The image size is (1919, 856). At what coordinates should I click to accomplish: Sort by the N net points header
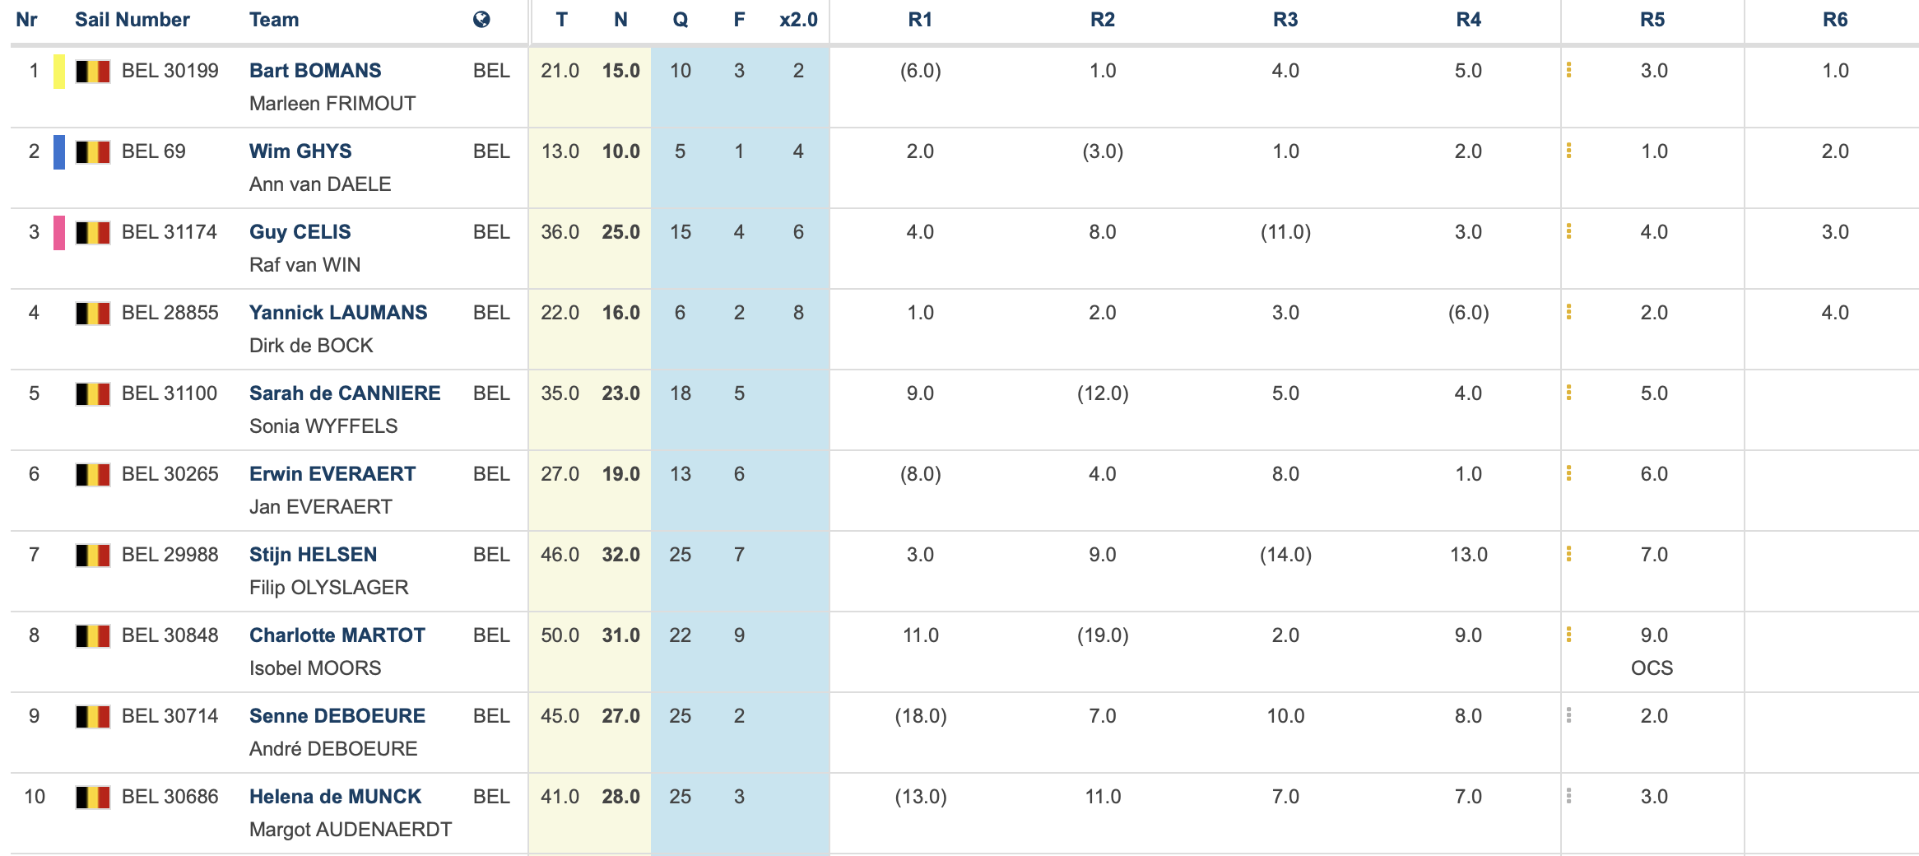[620, 20]
